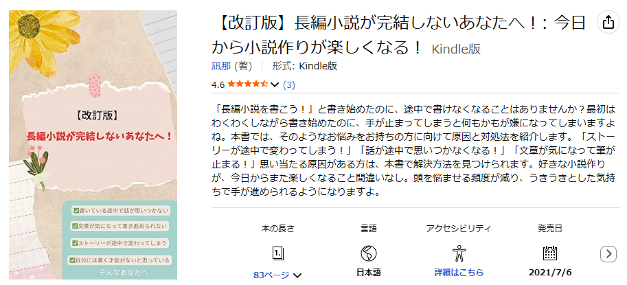
Task: Expand the rating breakdown chevron next to stars
Action: pyautogui.click(x=274, y=84)
